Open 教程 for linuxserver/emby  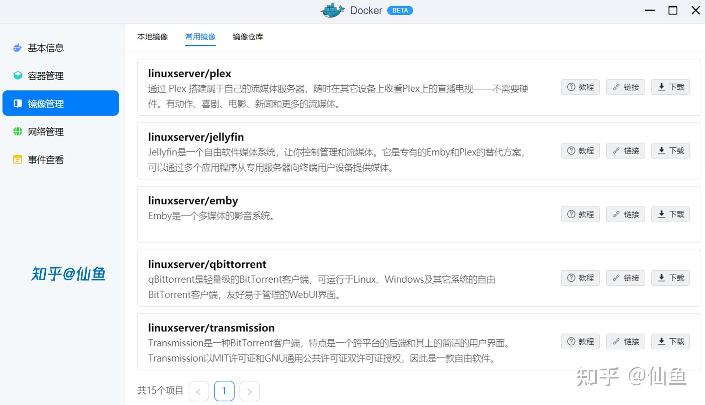(581, 214)
